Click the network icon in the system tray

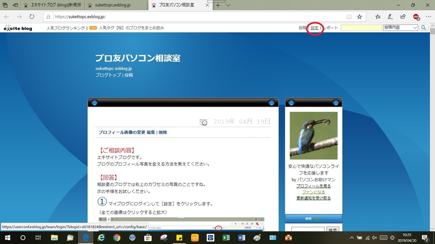(367, 238)
